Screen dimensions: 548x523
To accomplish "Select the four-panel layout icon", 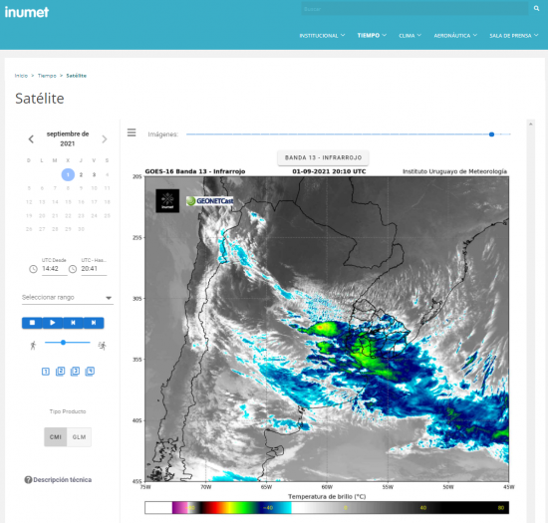I will (90, 371).
